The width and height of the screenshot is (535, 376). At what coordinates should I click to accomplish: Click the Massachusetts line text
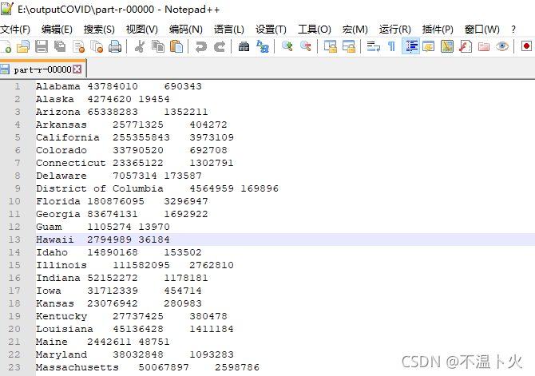point(148,367)
